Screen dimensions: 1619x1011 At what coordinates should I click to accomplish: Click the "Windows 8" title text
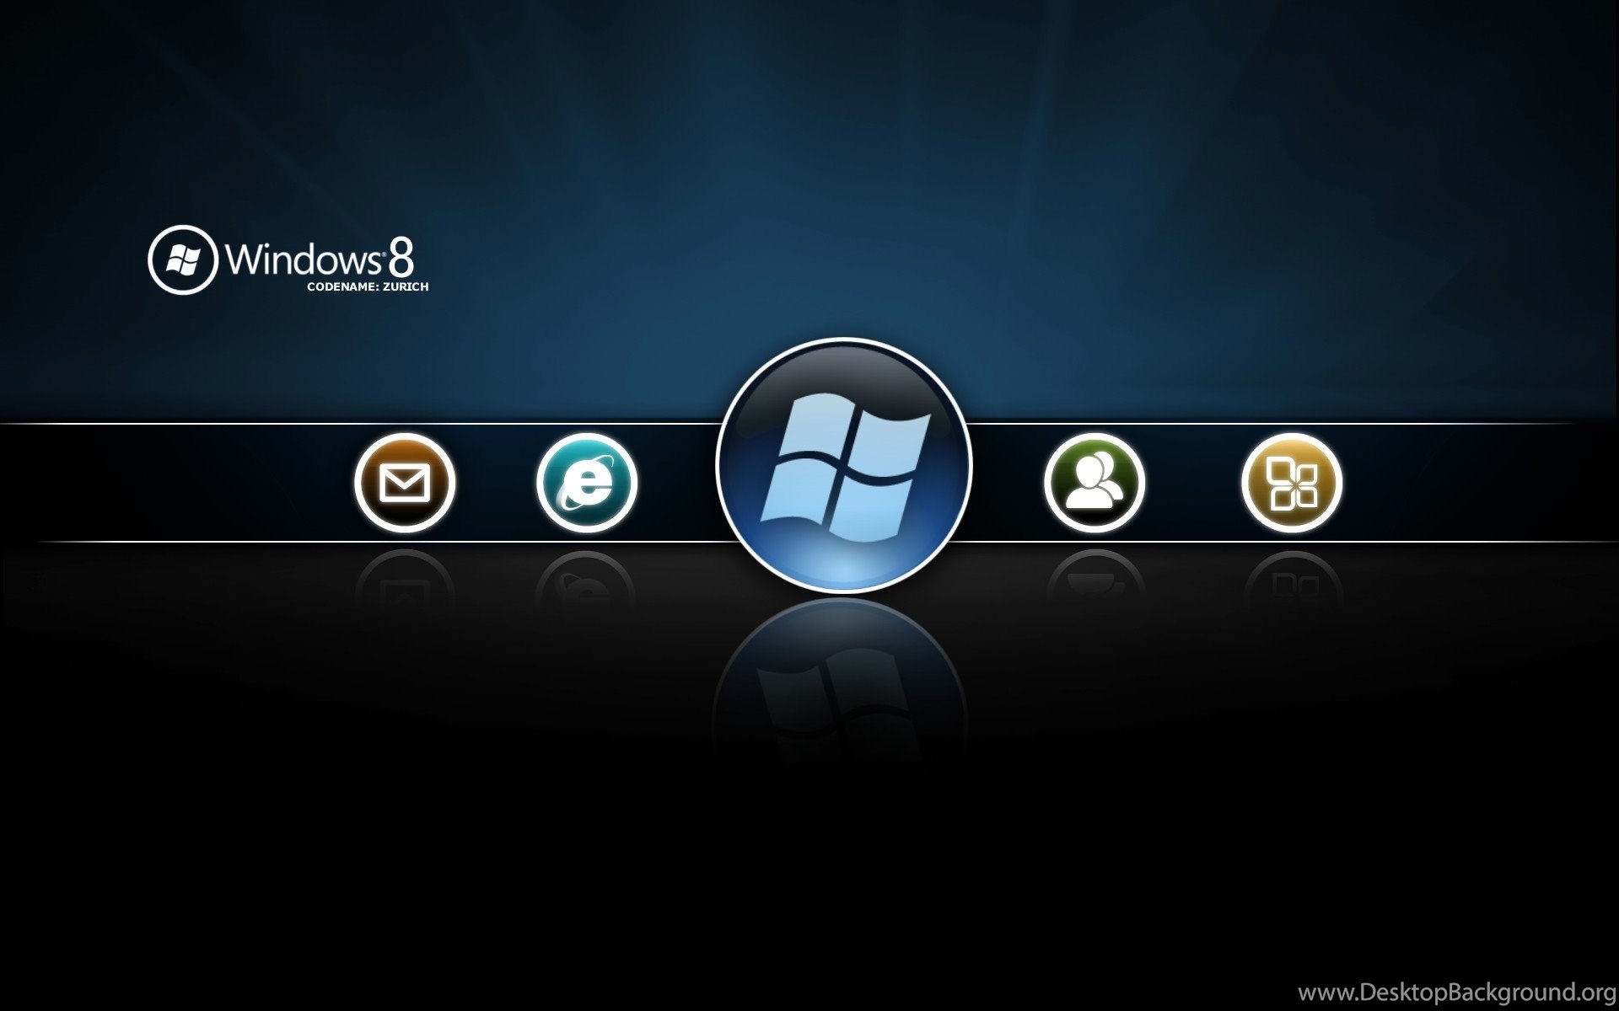pos(320,259)
